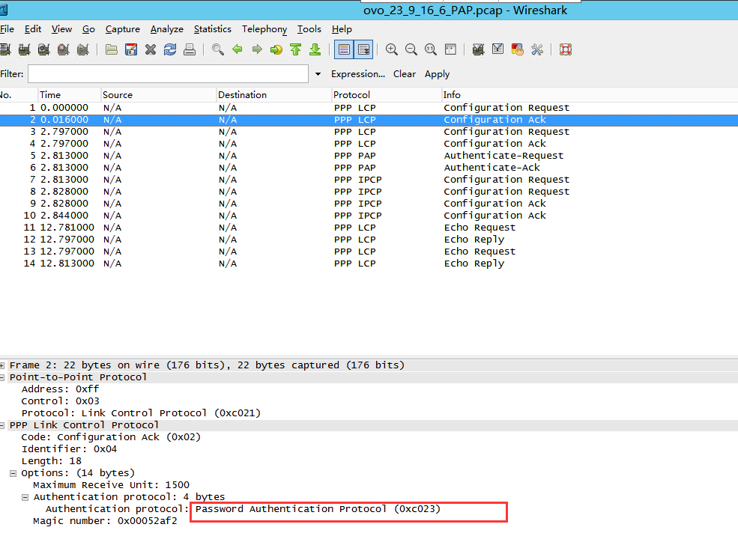The height and width of the screenshot is (557, 738).
Task: Sort by the Info column header
Action: [x=590, y=94]
